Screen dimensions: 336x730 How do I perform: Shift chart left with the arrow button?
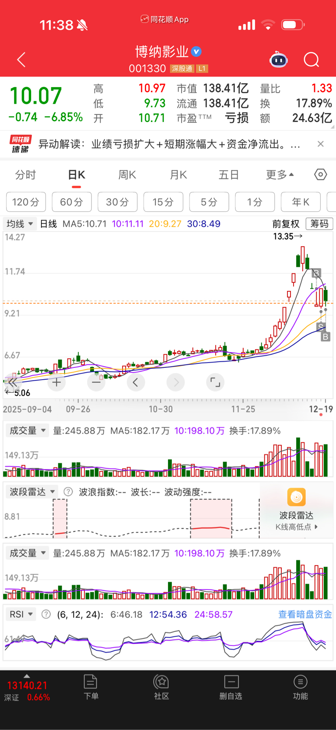tap(136, 382)
